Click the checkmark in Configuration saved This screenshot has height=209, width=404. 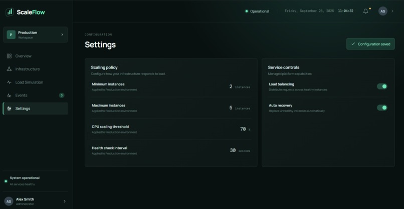coord(353,44)
